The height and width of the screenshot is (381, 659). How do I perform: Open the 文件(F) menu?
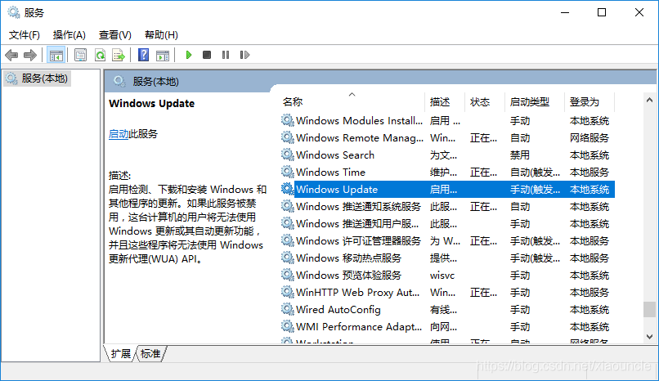(x=25, y=35)
